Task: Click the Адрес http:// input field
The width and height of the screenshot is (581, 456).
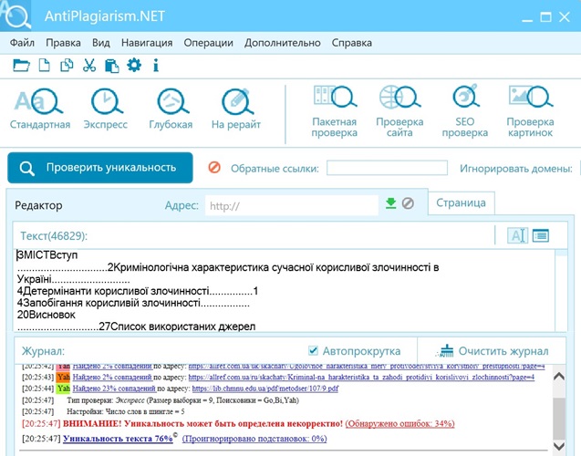Action: pos(292,205)
